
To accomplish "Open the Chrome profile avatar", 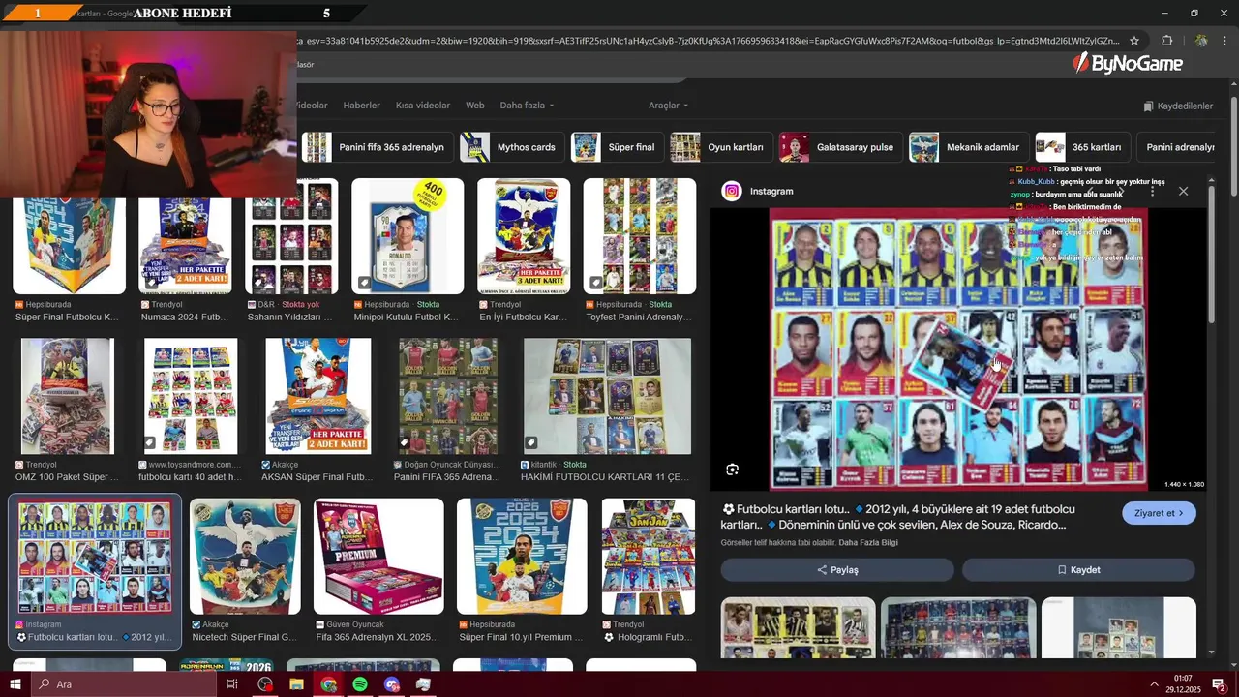I will 1201,41.
